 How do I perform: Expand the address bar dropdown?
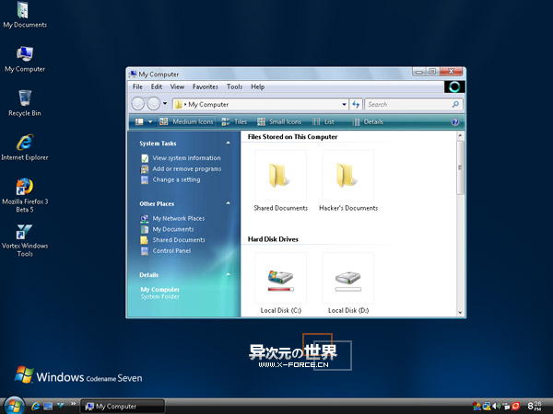[x=344, y=105]
